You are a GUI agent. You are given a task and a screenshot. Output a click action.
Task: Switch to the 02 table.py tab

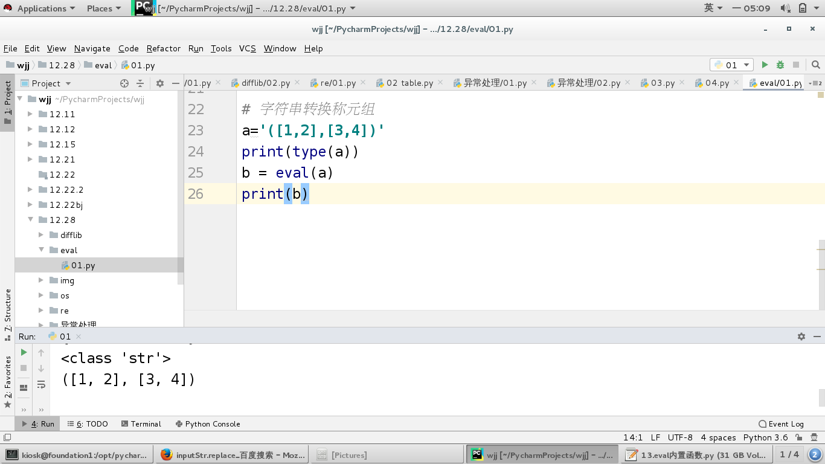click(409, 83)
